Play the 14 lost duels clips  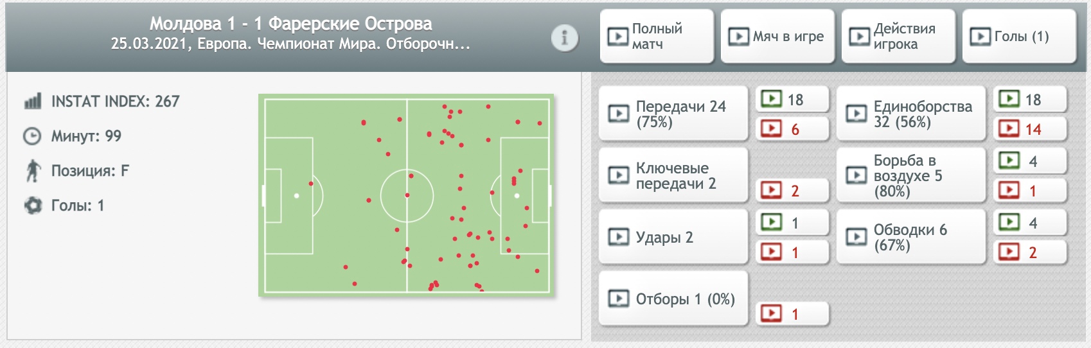[1029, 129]
